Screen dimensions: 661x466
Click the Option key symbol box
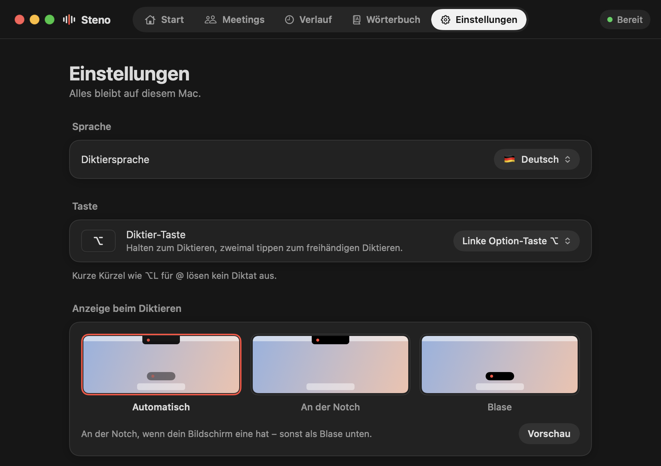pos(98,241)
